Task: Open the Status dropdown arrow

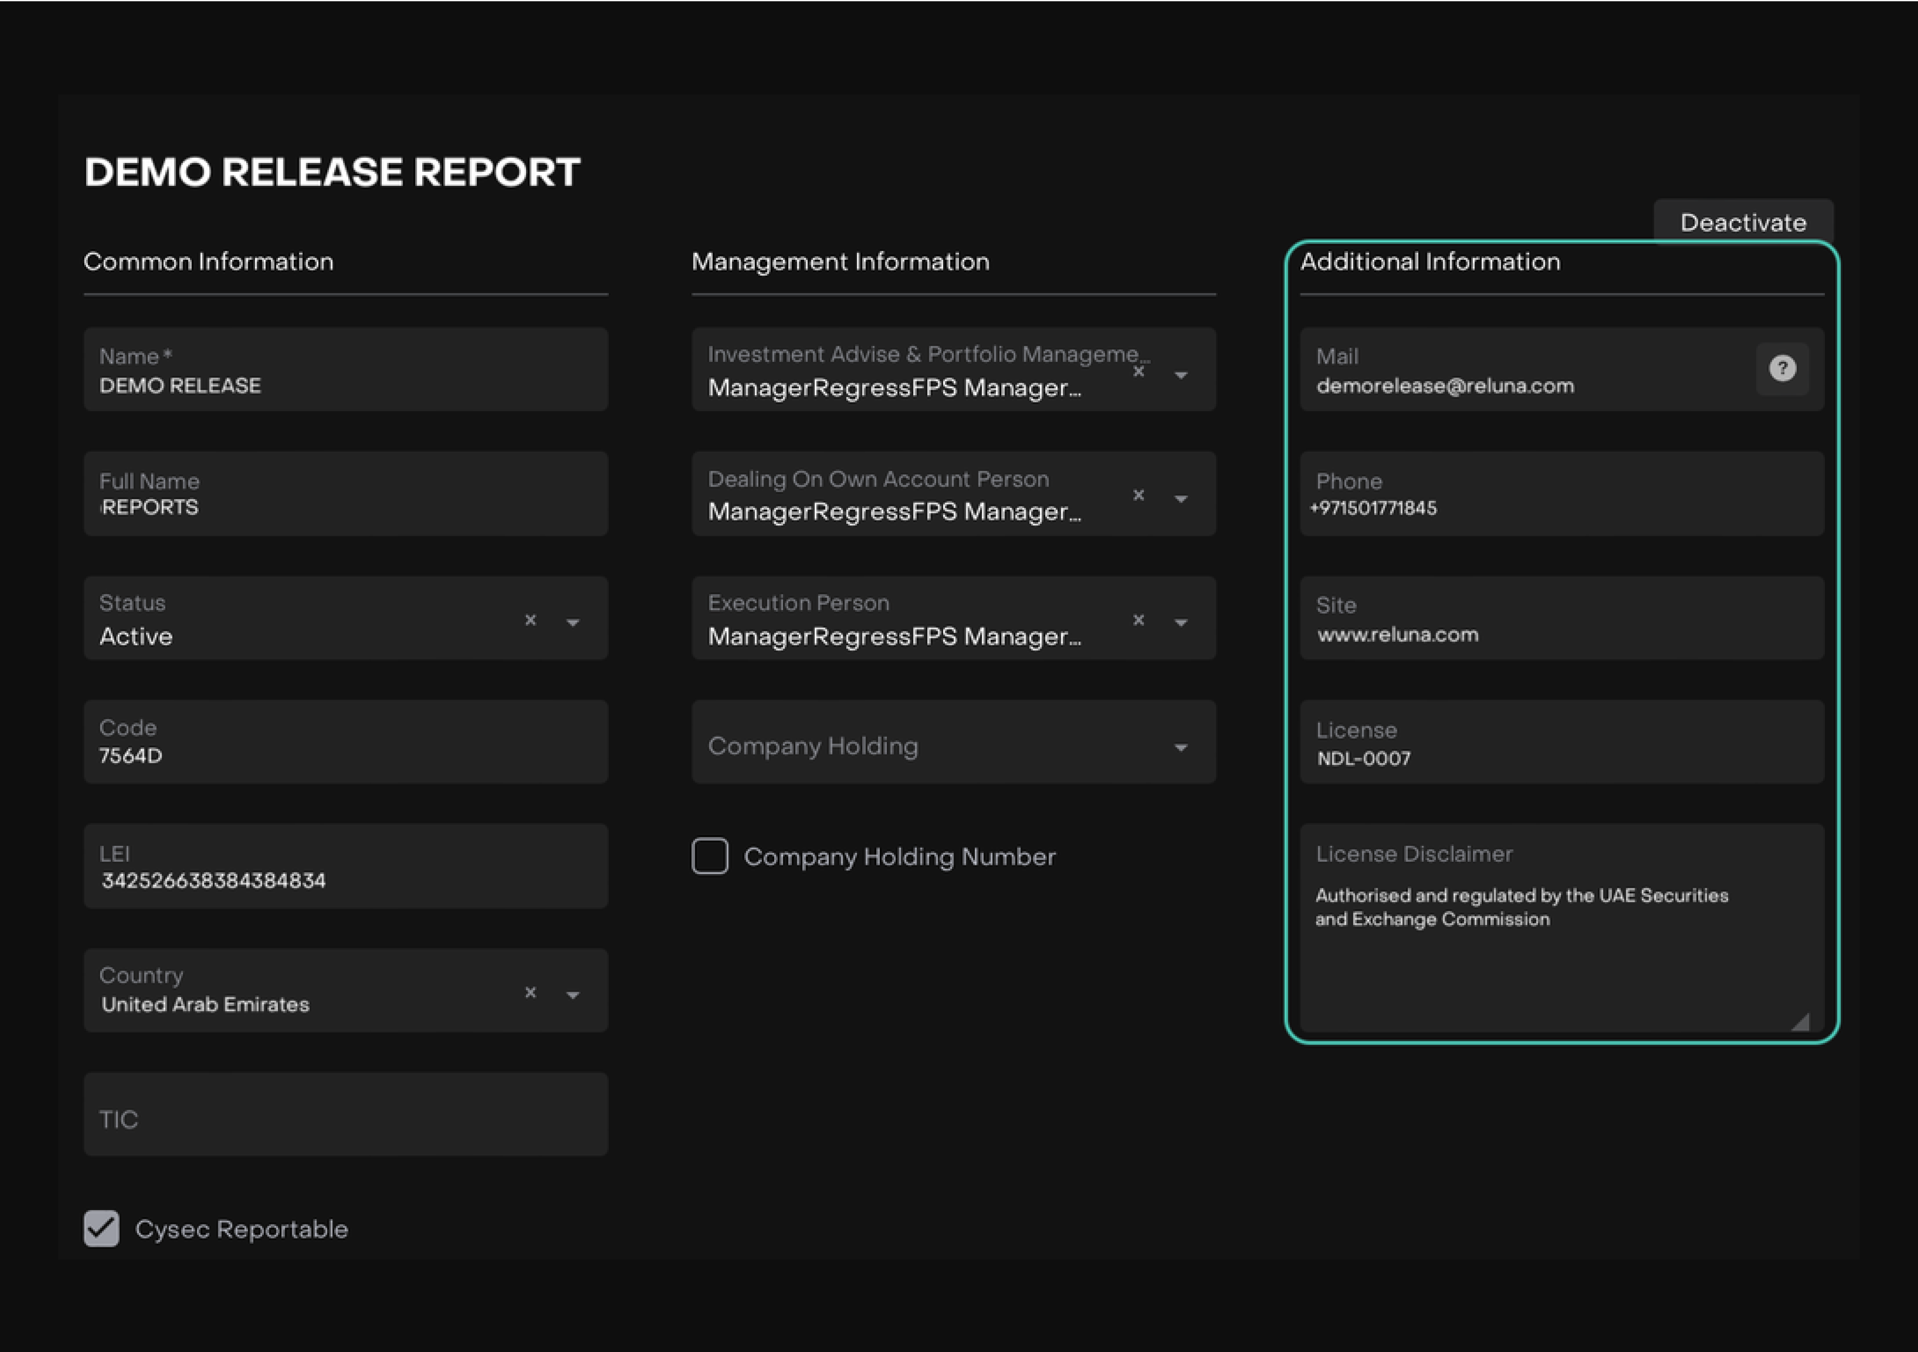Action: 573,622
